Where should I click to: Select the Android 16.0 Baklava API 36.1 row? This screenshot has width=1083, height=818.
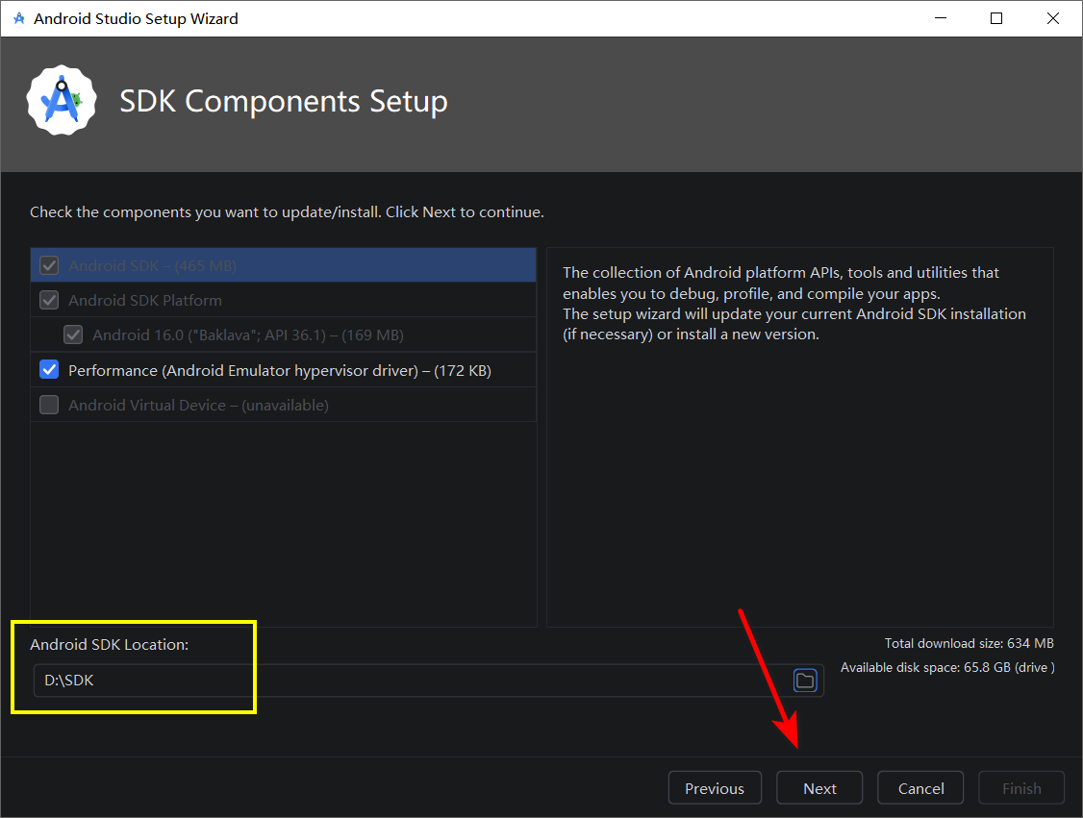pyautogui.click(x=283, y=335)
